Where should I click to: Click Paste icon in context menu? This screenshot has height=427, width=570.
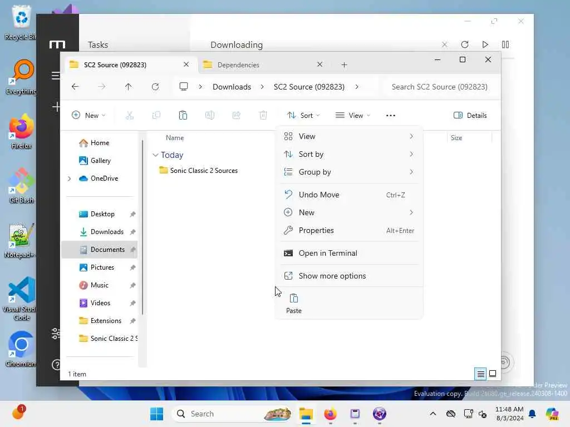tap(294, 304)
